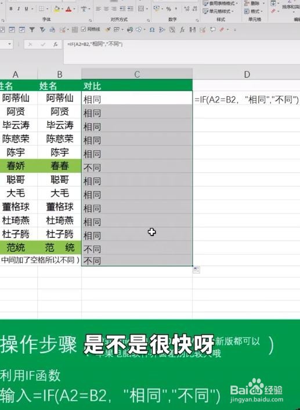
Task: Select the 春春 cell in column B
Action: pos(60,165)
